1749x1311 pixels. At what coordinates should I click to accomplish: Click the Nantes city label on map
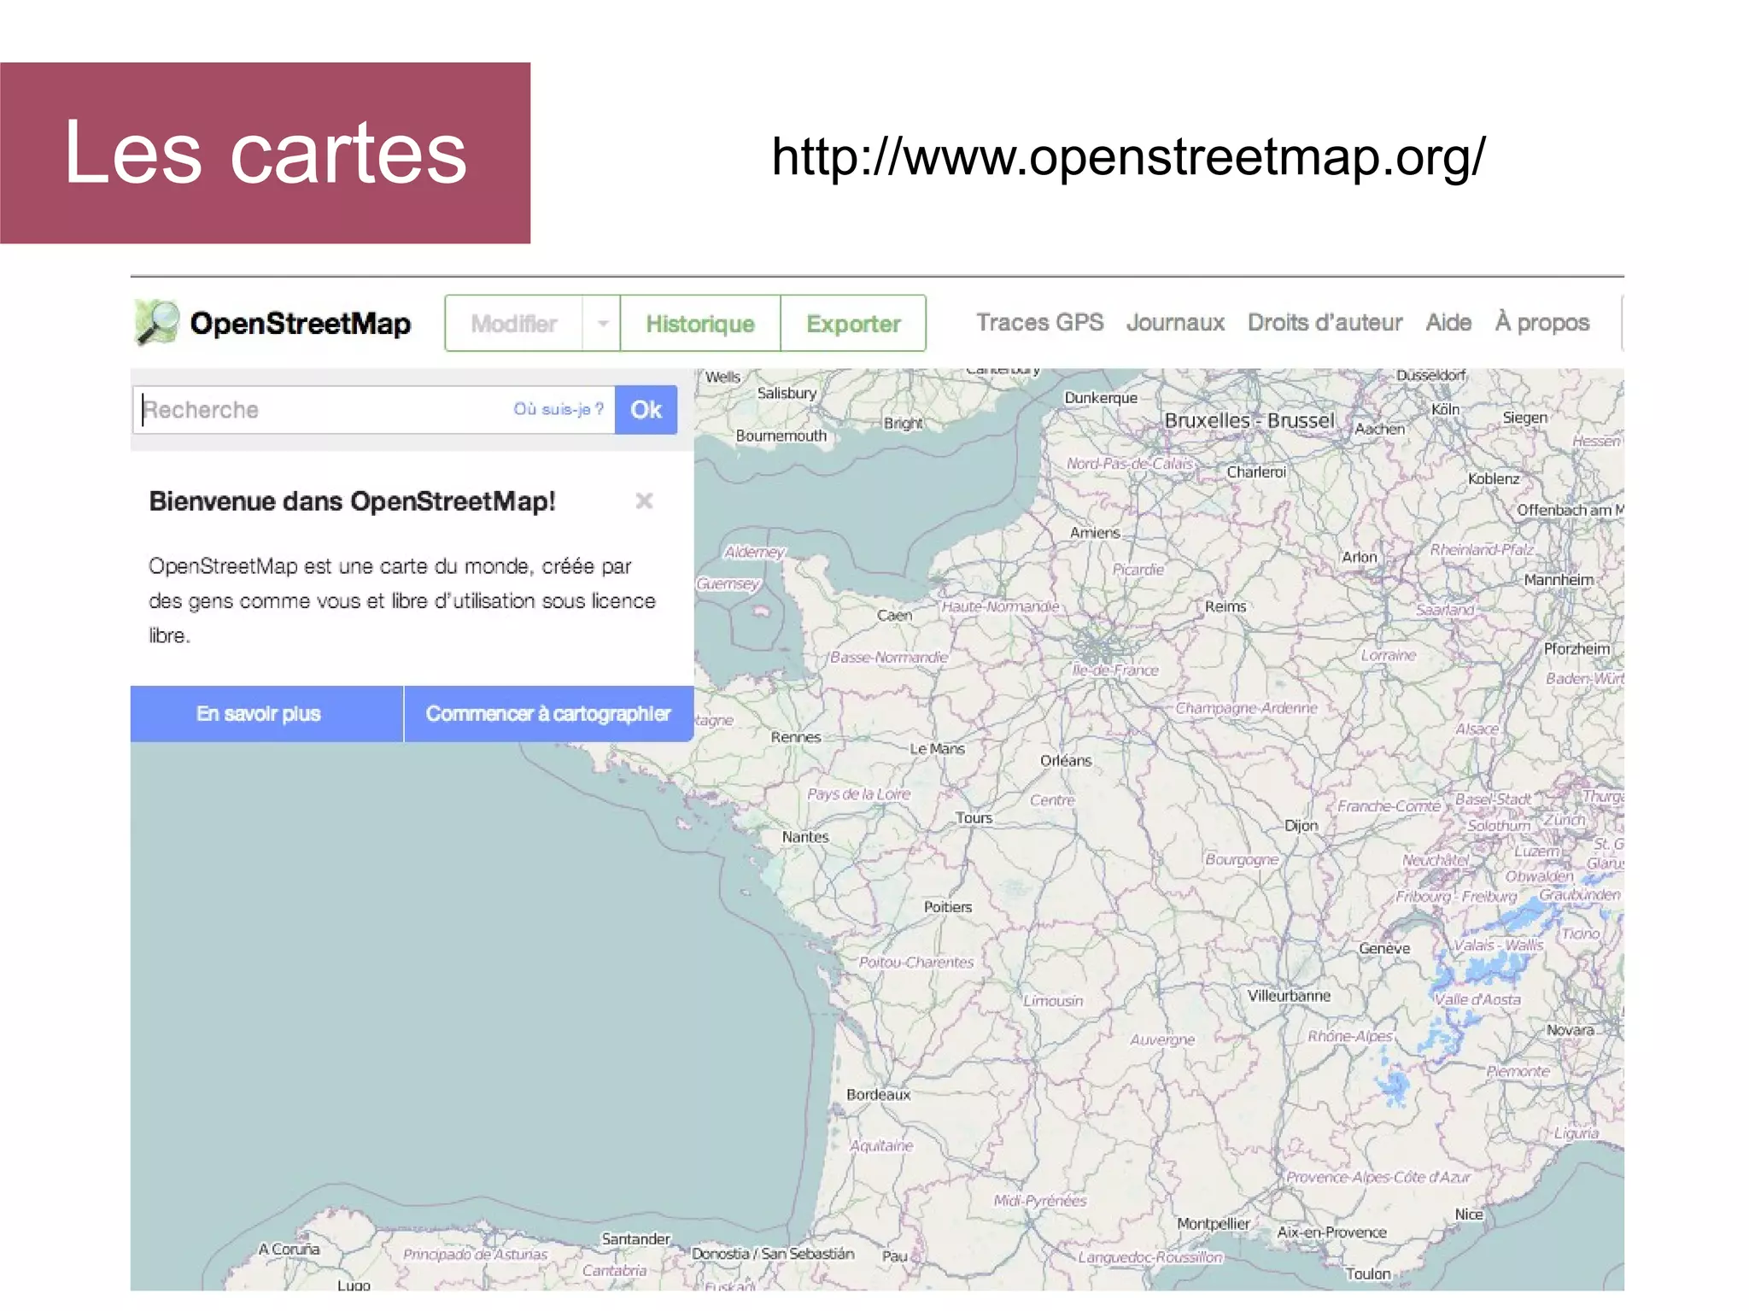pyautogui.click(x=805, y=837)
